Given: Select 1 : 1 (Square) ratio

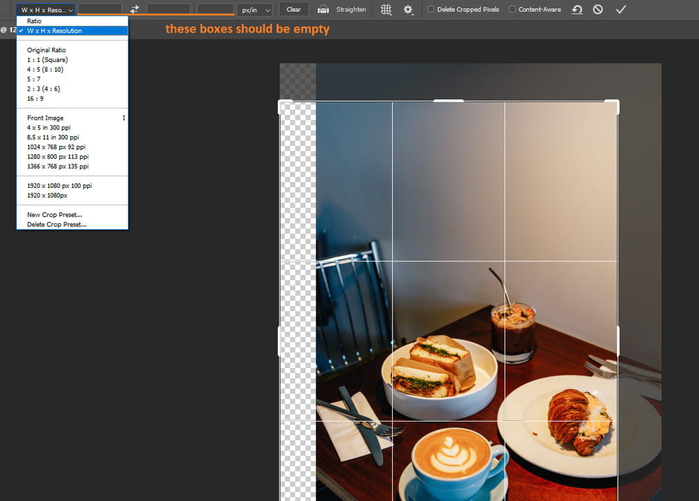Looking at the screenshot, I should 72,60.
